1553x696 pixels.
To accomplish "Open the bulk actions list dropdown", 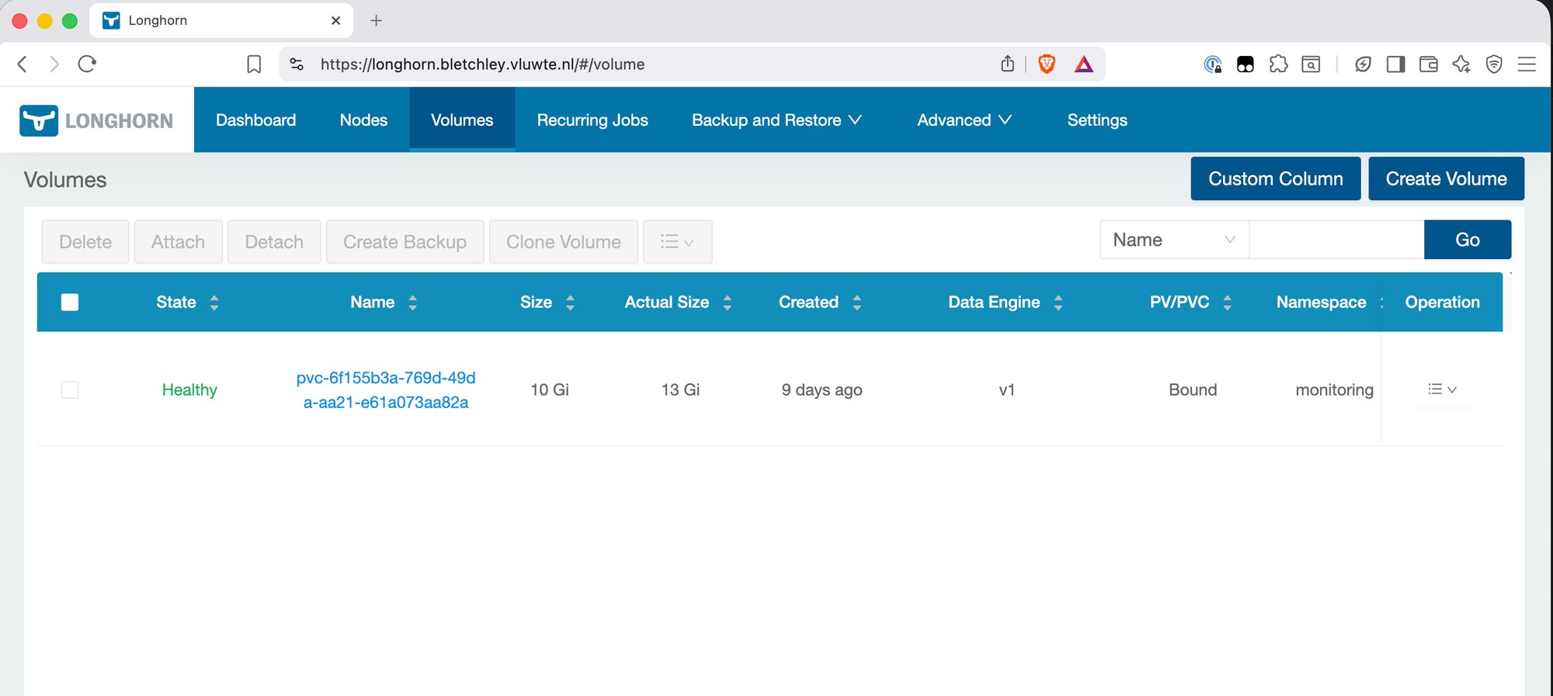I will click(677, 242).
